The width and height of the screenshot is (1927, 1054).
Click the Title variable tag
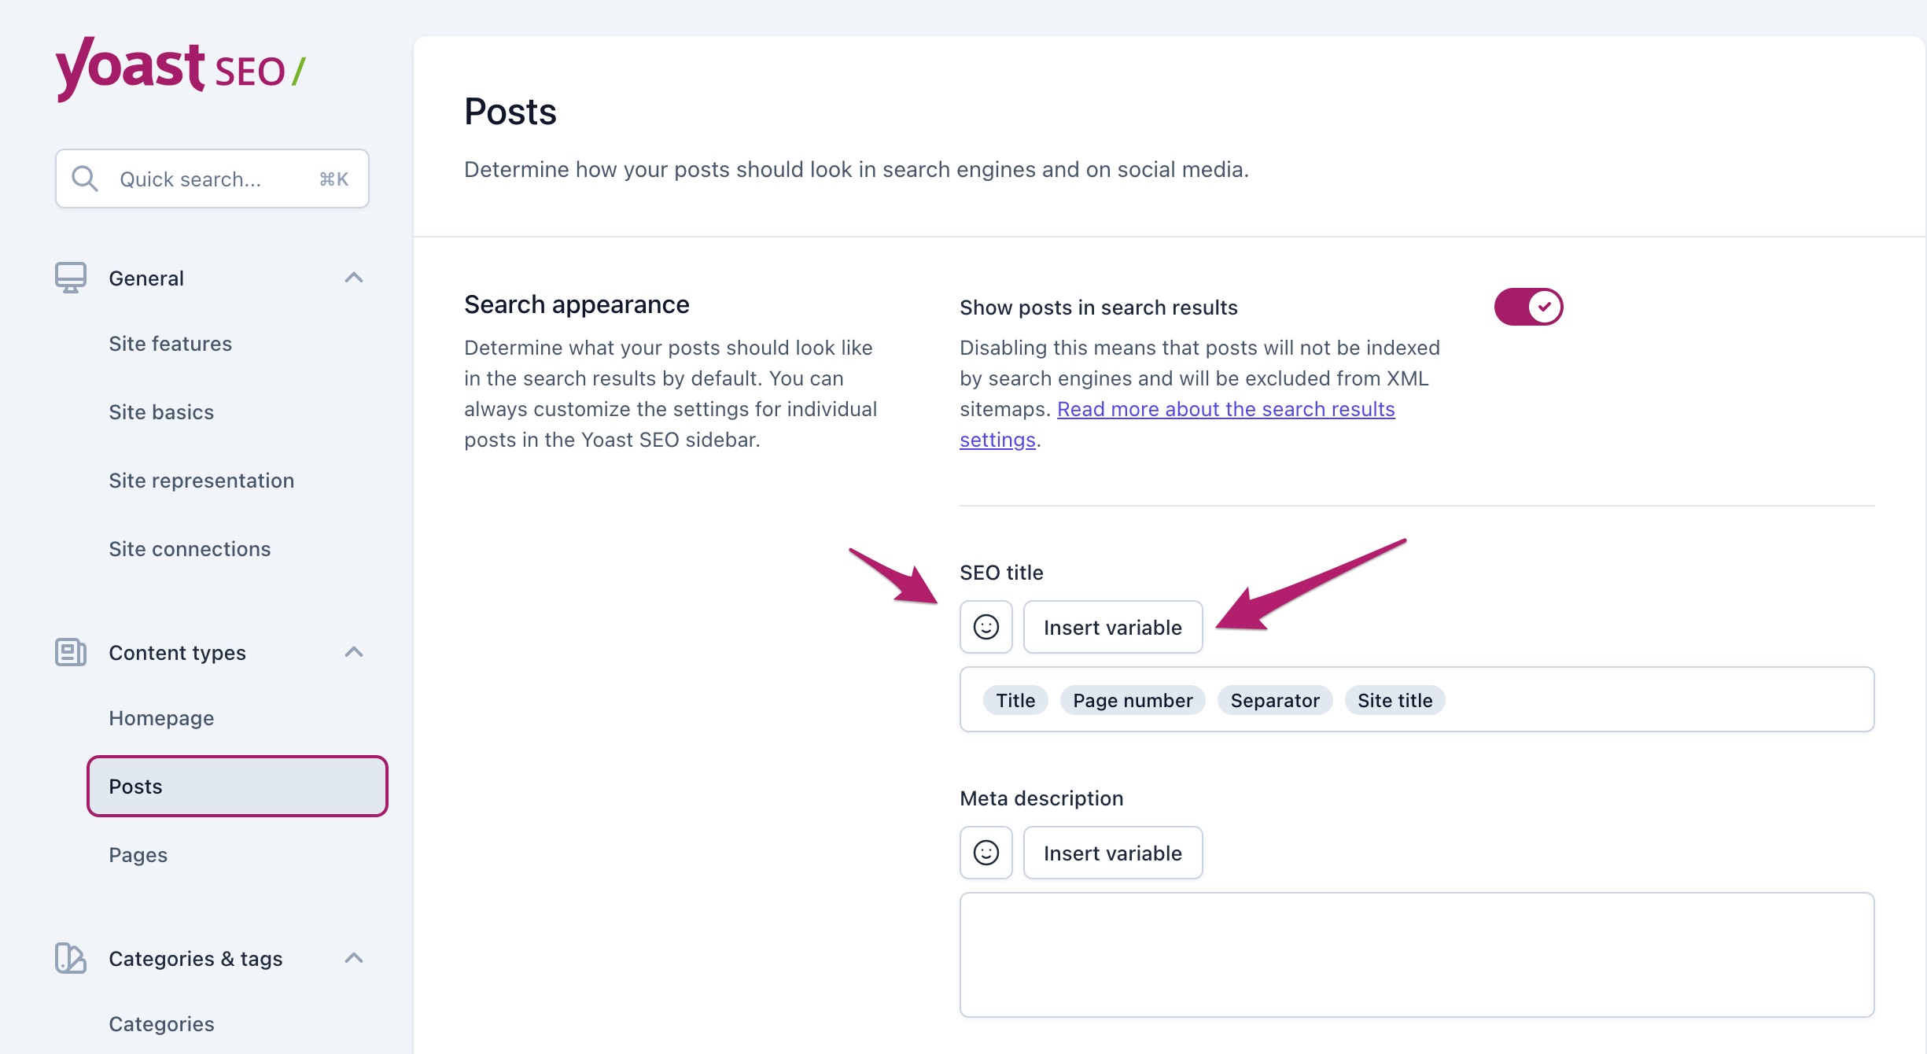[x=1015, y=699]
